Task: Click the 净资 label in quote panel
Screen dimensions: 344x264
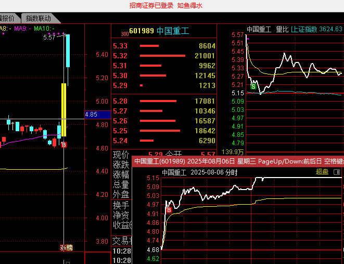Action: pos(121,215)
